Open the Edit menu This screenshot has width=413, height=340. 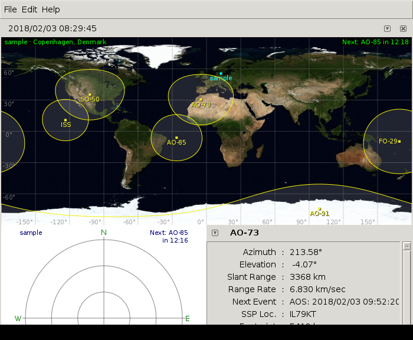click(x=29, y=9)
